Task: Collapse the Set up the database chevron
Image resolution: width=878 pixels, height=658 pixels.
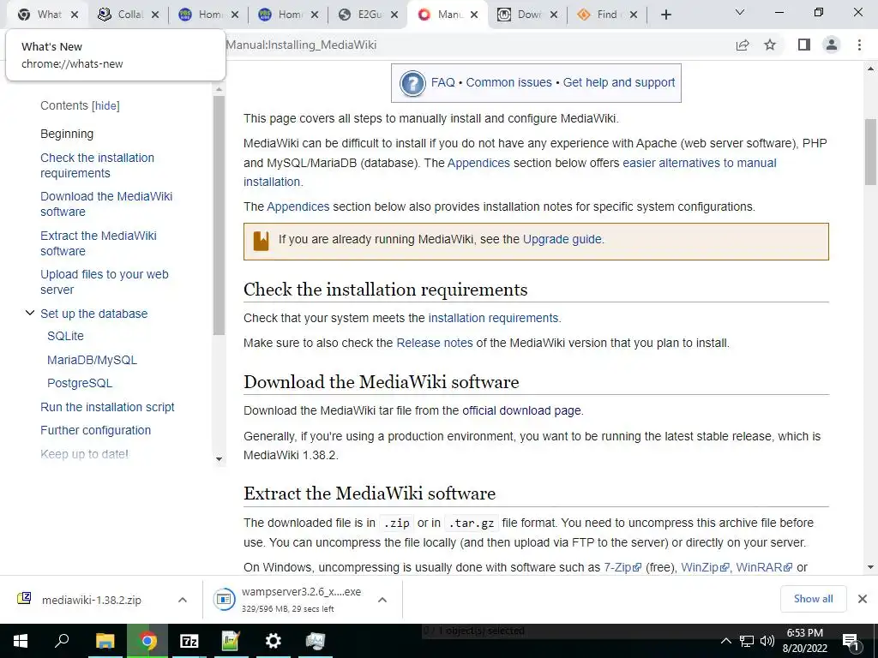Action: click(x=30, y=313)
